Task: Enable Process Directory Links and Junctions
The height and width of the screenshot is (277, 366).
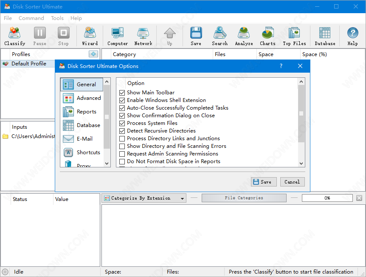Action: [x=122, y=139]
